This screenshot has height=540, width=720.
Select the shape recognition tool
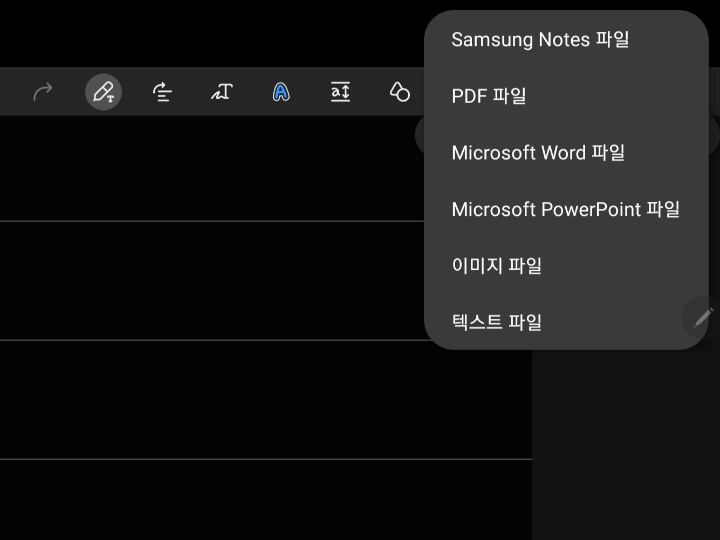pyautogui.click(x=400, y=93)
